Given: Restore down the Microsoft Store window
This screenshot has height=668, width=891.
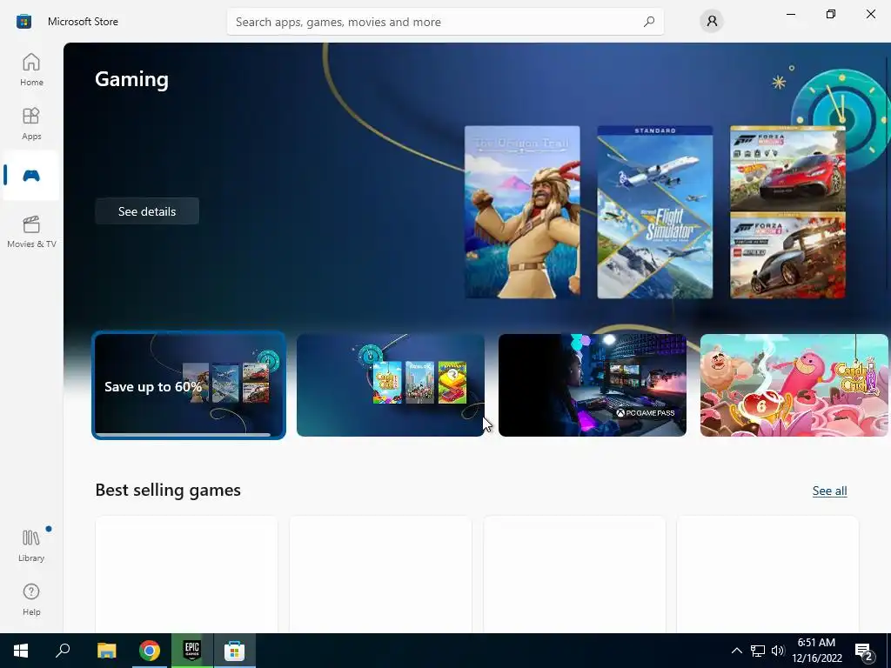Looking at the screenshot, I should (831, 14).
